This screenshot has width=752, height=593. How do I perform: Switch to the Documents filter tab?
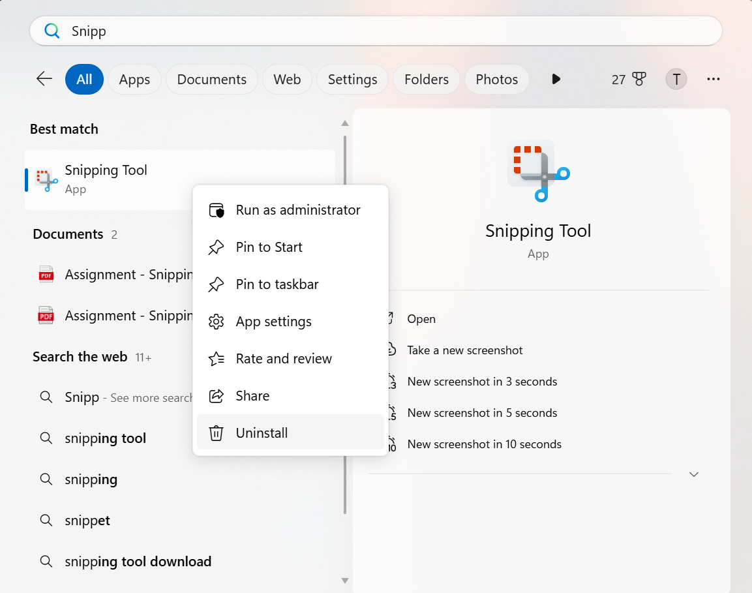[x=211, y=79]
